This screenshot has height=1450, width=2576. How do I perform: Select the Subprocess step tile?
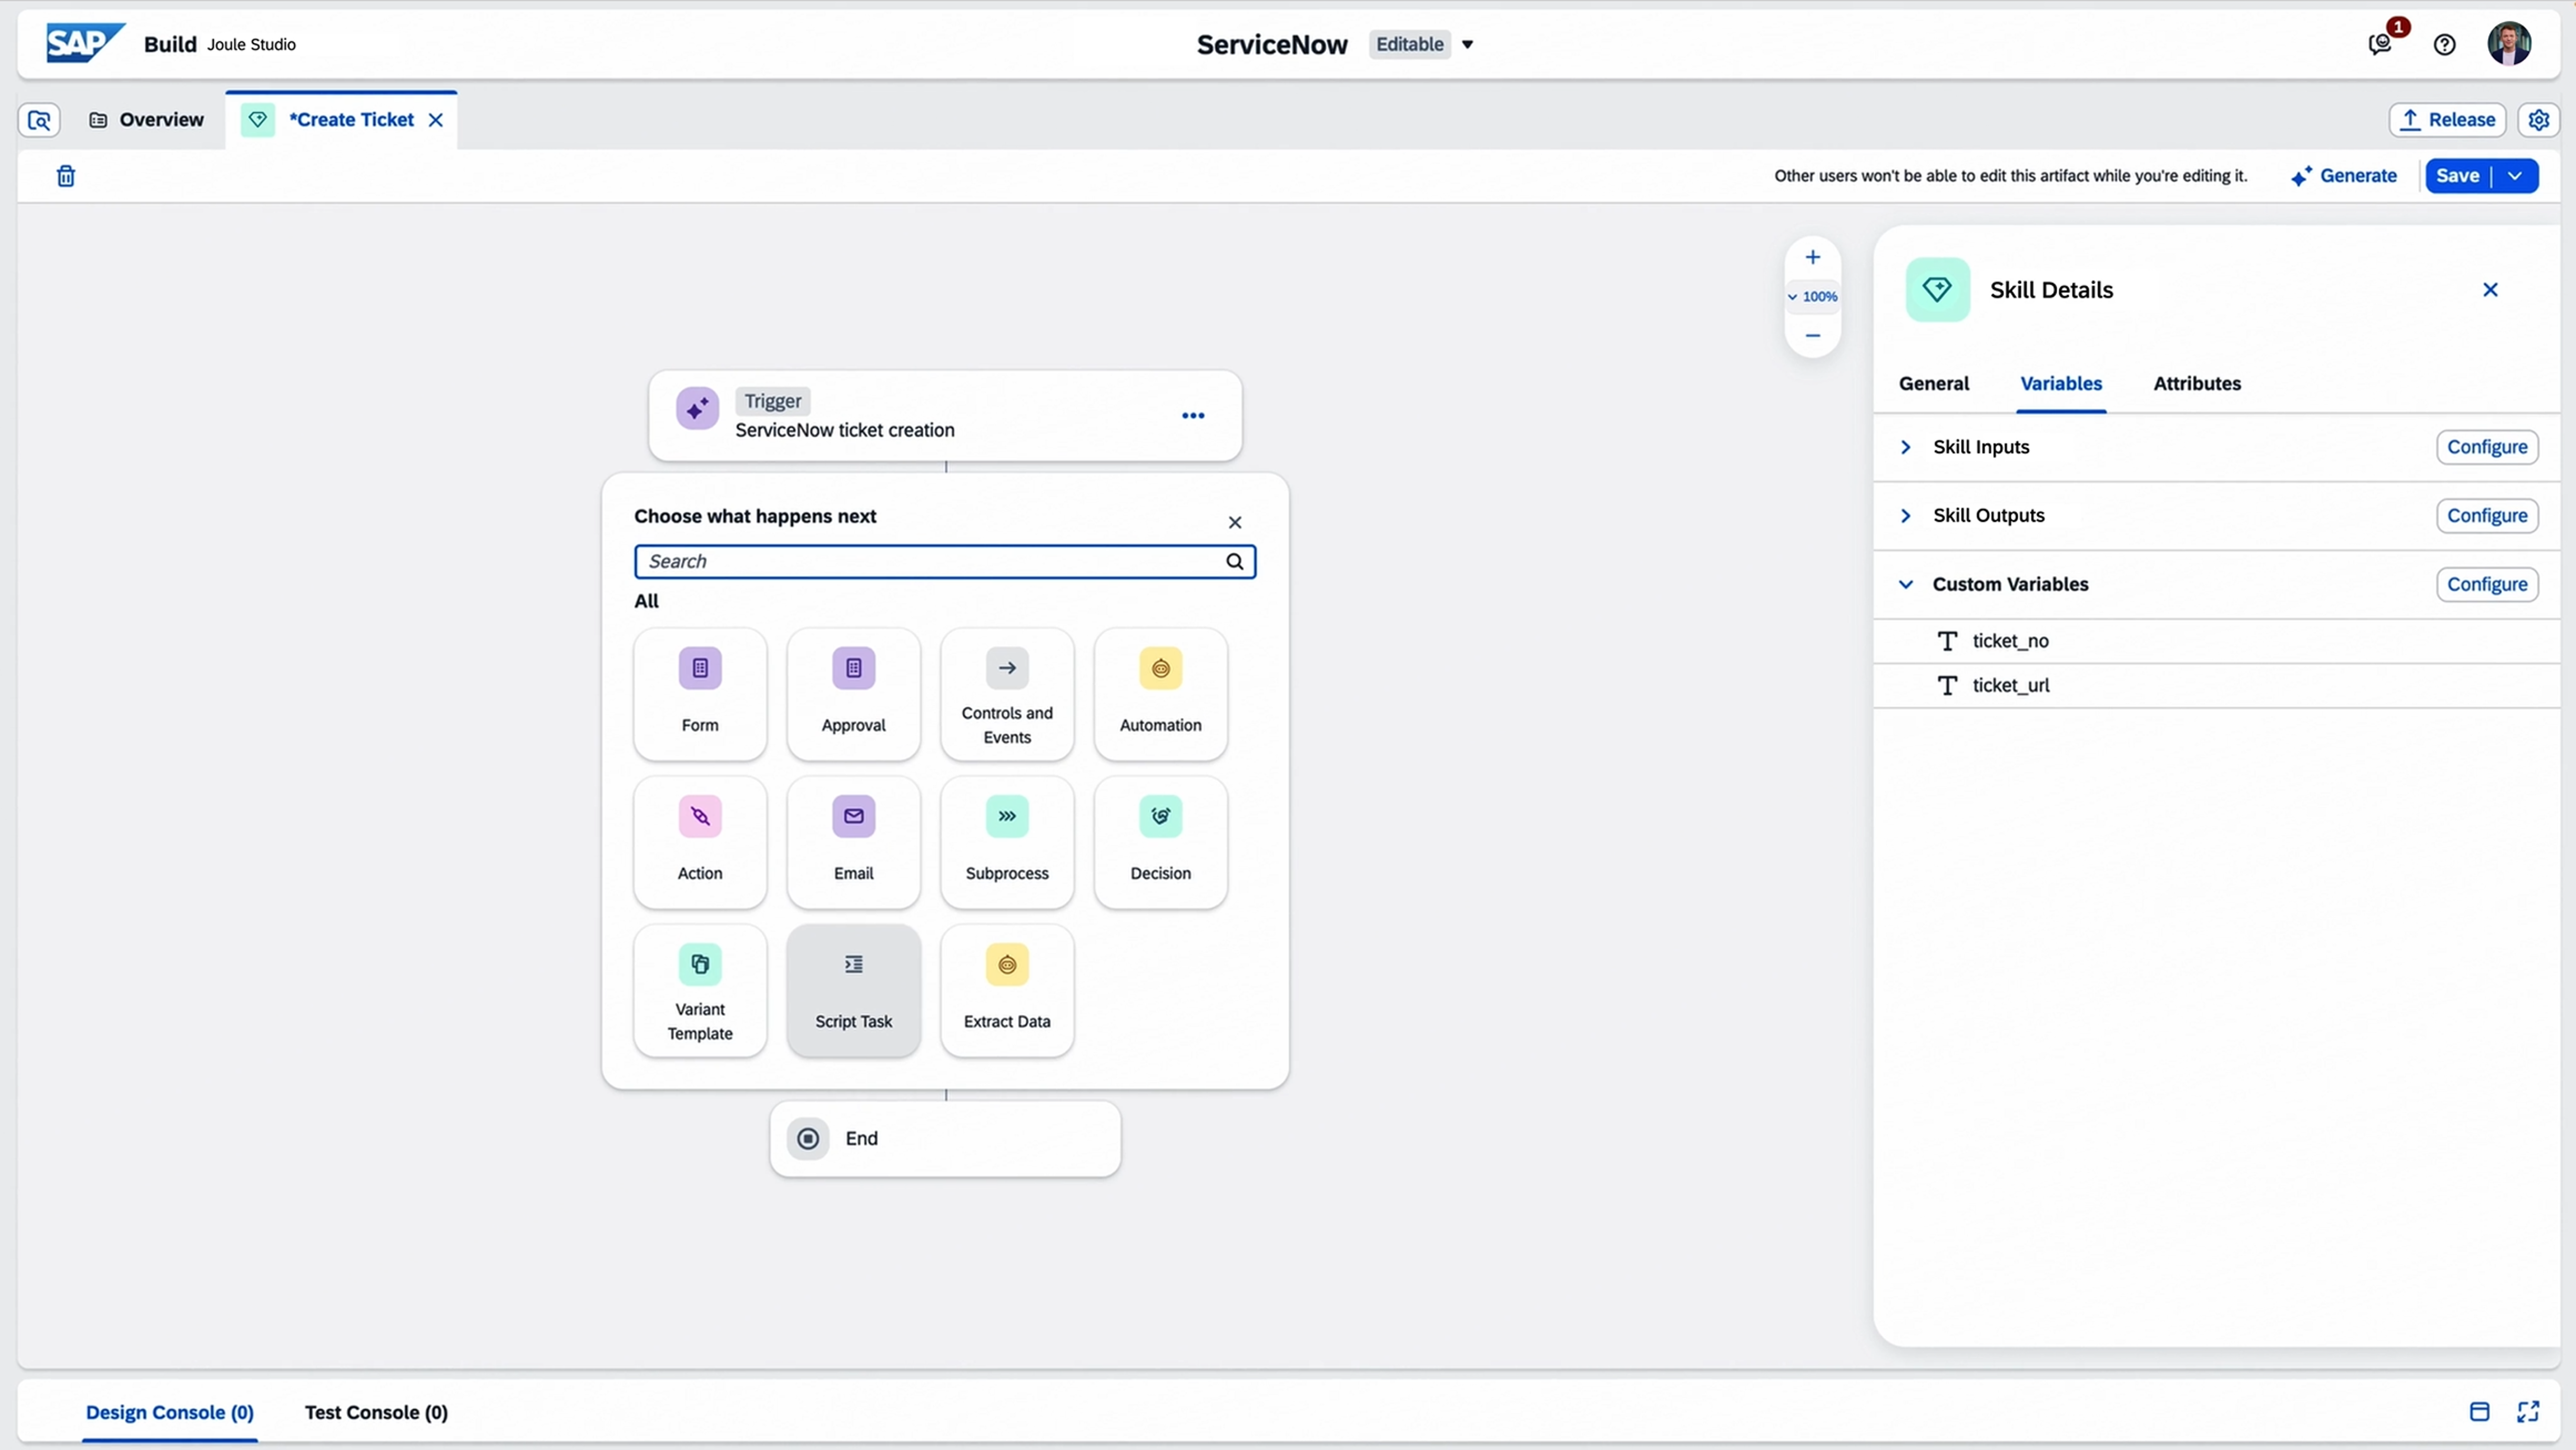click(1006, 841)
